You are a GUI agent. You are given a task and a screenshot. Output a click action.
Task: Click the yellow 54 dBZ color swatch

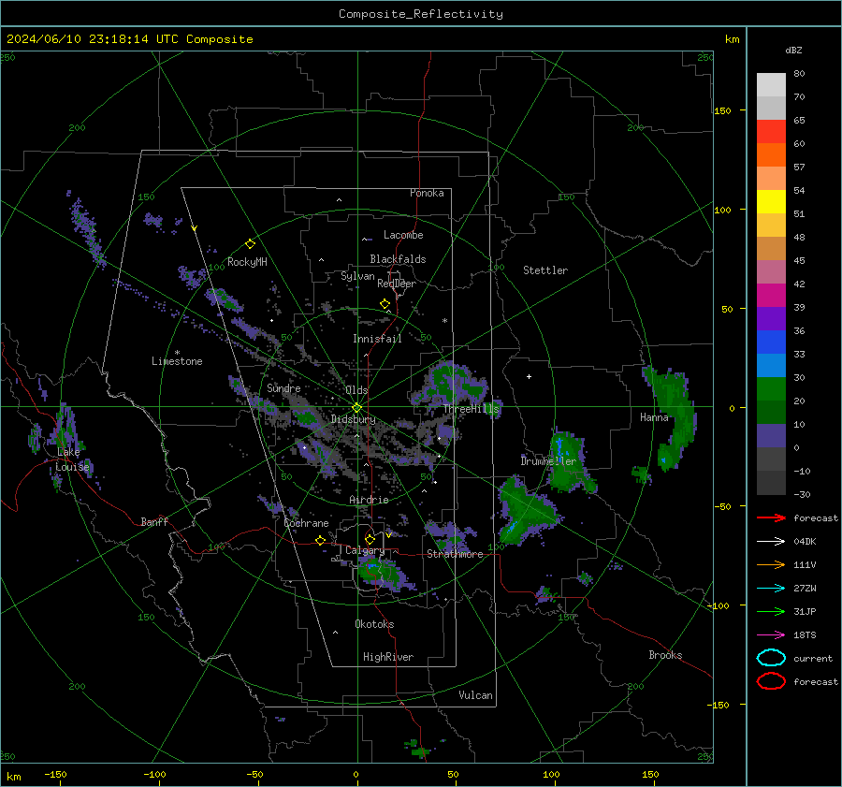(x=771, y=202)
